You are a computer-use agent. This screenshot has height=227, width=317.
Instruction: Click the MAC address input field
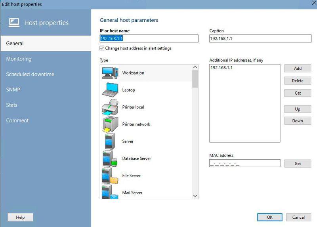pyautogui.click(x=244, y=163)
